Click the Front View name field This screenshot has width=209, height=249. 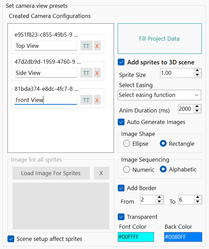coord(46,100)
